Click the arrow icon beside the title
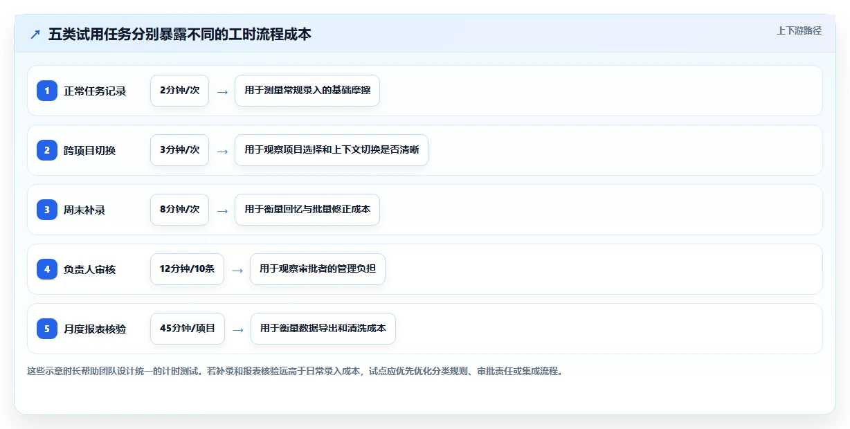The image size is (850, 429). tap(35, 35)
